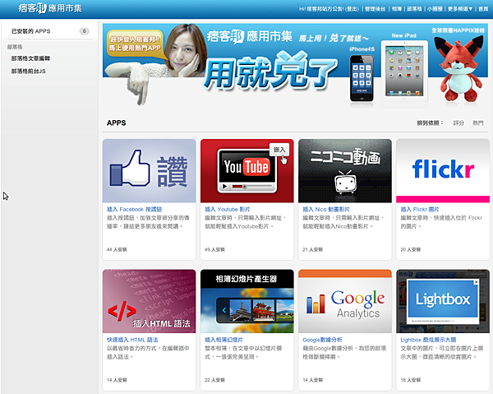Go to 首頁 in top navigation
Image resolution: width=493 pixels, height=394 pixels.
[483, 9]
